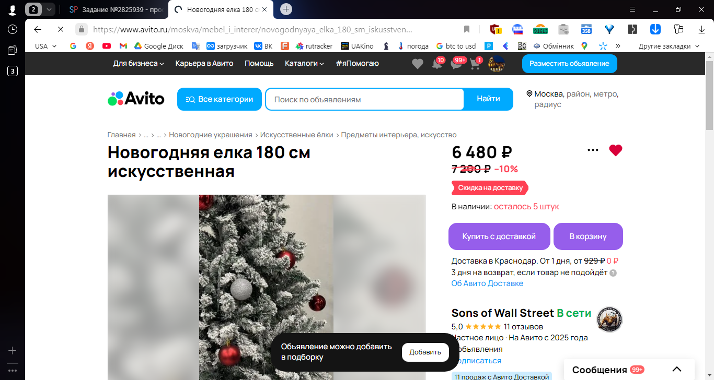Click the Подписаться seller link
The width and height of the screenshot is (714, 380).
[478, 361]
